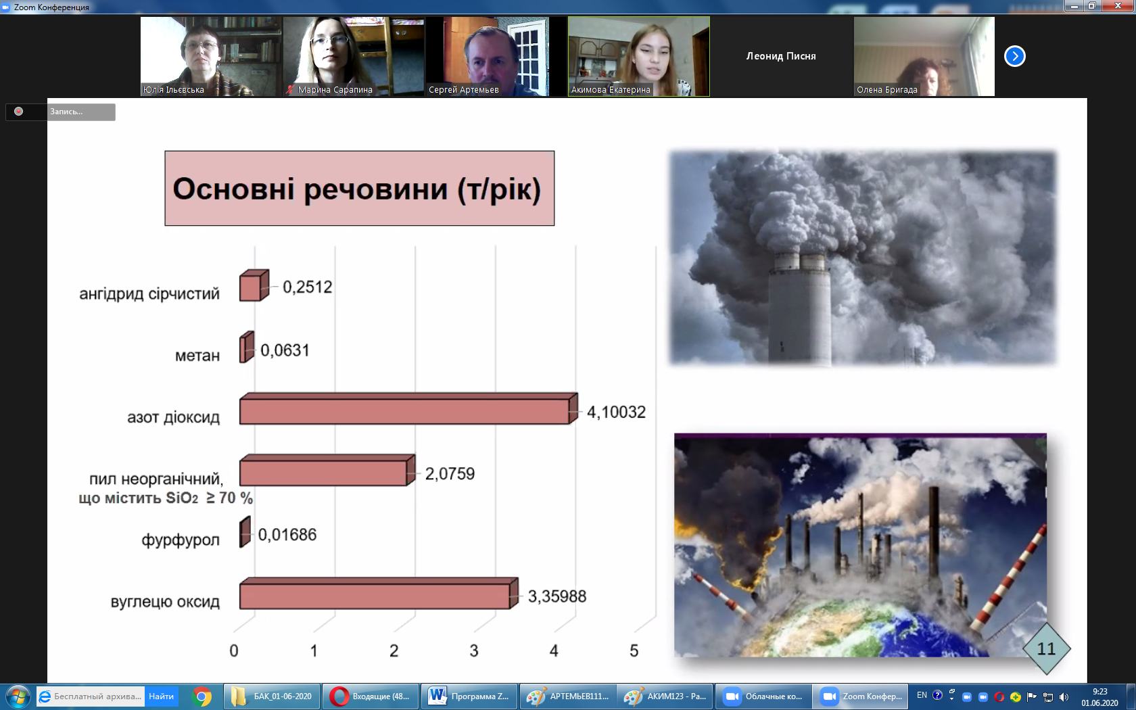This screenshot has height=710, width=1136.
Task: Expand the language bar options arrow
Action: click(x=951, y=699)
